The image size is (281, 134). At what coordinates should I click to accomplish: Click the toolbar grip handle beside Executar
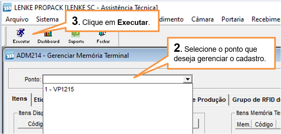pyautogui.click(x=5, y=36)
